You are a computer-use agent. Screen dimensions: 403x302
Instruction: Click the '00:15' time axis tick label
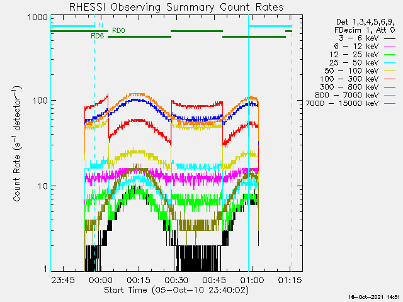[x=139, y=280]
